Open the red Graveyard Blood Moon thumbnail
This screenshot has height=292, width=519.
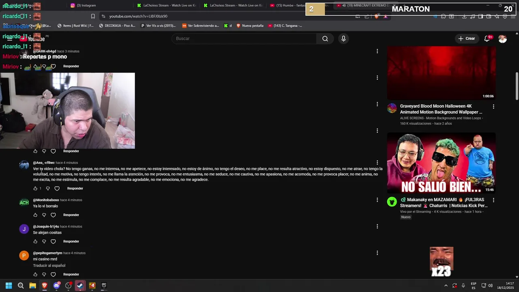441,73
